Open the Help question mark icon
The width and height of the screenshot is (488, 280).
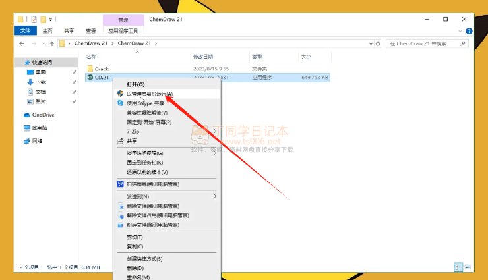(469, 31)
